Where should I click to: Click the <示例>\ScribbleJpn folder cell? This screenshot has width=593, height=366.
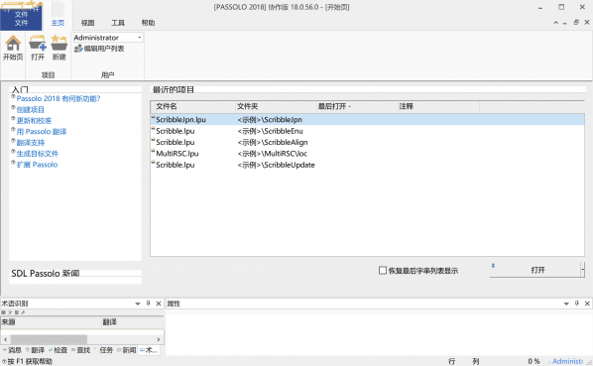coord(270,119)
